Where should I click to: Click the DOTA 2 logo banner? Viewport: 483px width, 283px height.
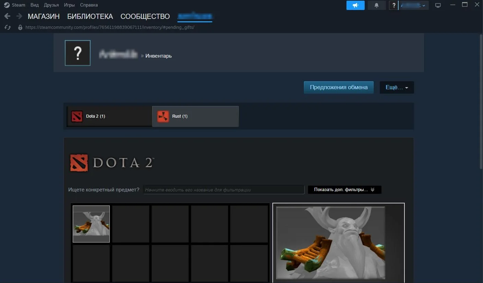(x=112, y=163)
